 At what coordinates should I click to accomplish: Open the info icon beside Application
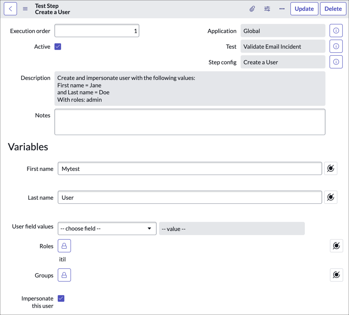336,30
